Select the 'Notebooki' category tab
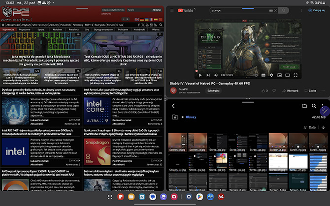330x206 pixels. pyautogui.click(x=139, y=29)
